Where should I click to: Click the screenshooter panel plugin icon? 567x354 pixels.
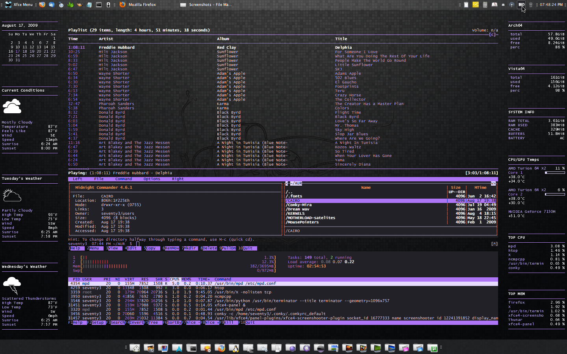point(521,5)
